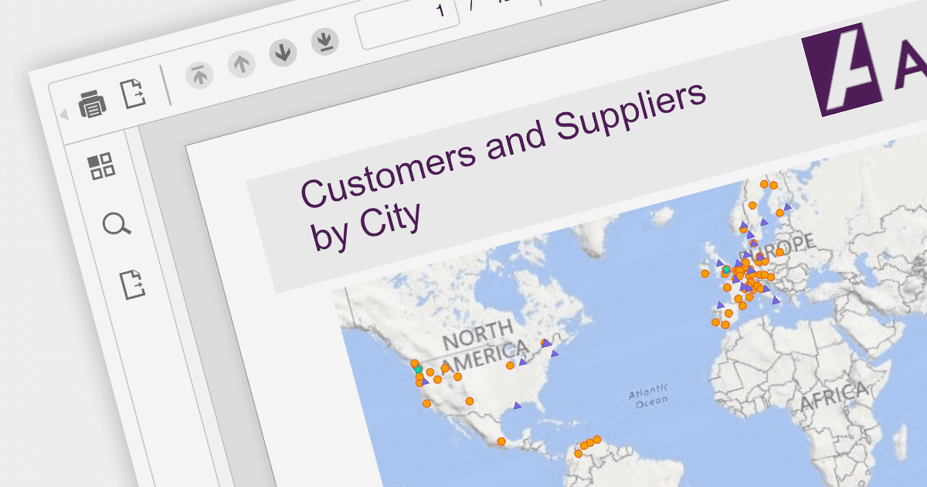Jump to the last page of the report
Screen dimensions: 927x487
coord(324,41)
